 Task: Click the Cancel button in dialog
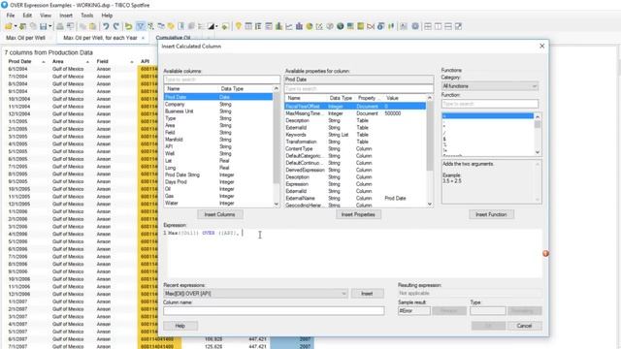click(524, 326)
